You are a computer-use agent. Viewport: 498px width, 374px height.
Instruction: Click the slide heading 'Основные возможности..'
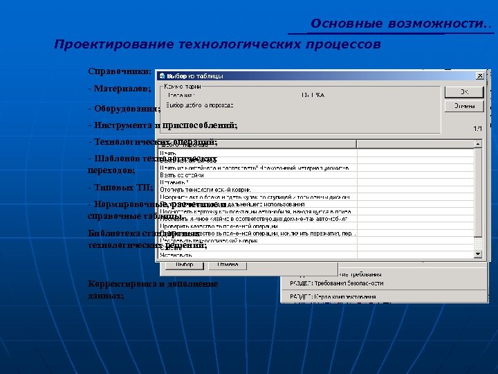pos(401,24)
